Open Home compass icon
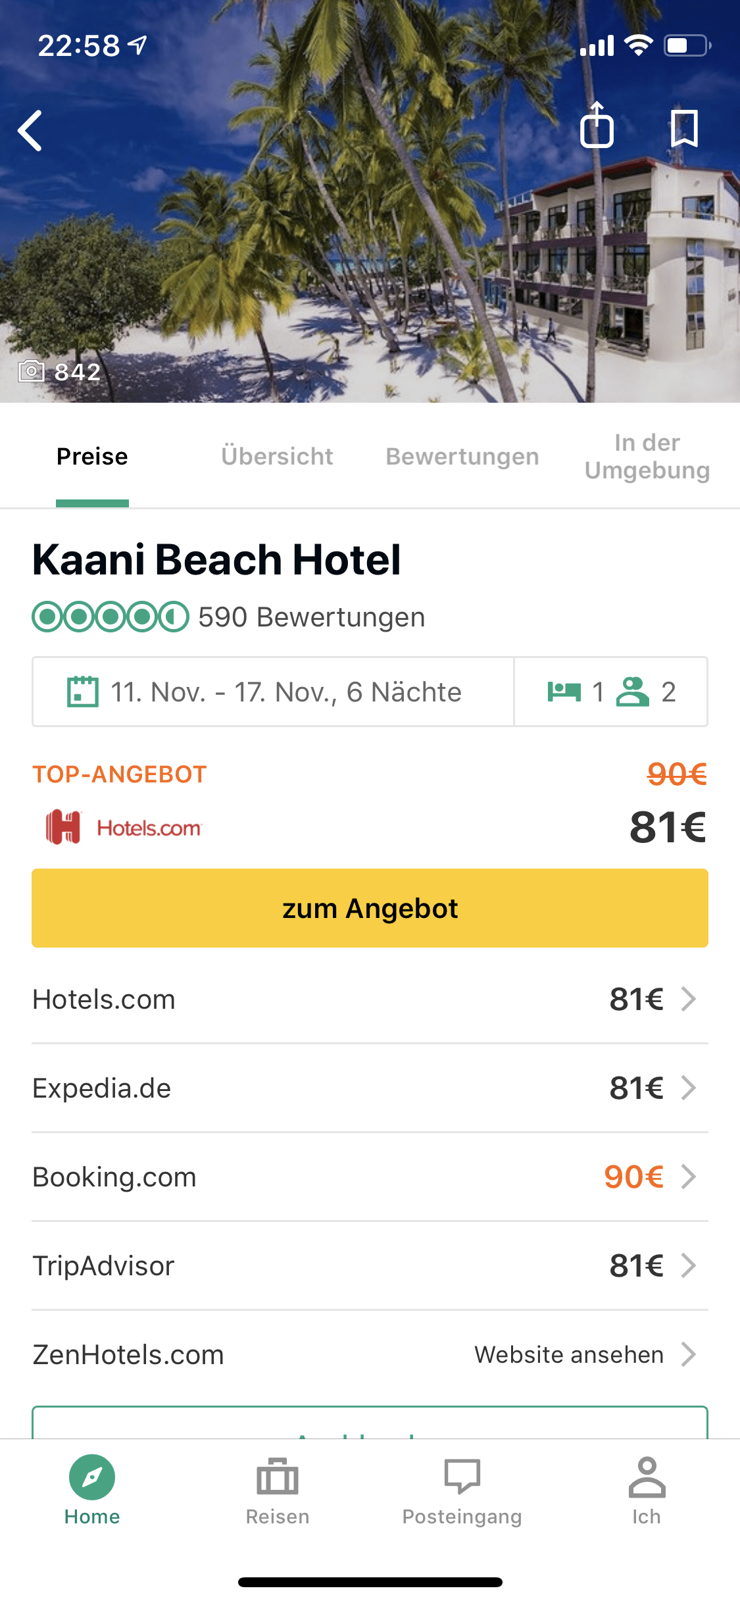Image resolution: width=740 pixels, height=1603 pixels. click(x=92, y=1477)
